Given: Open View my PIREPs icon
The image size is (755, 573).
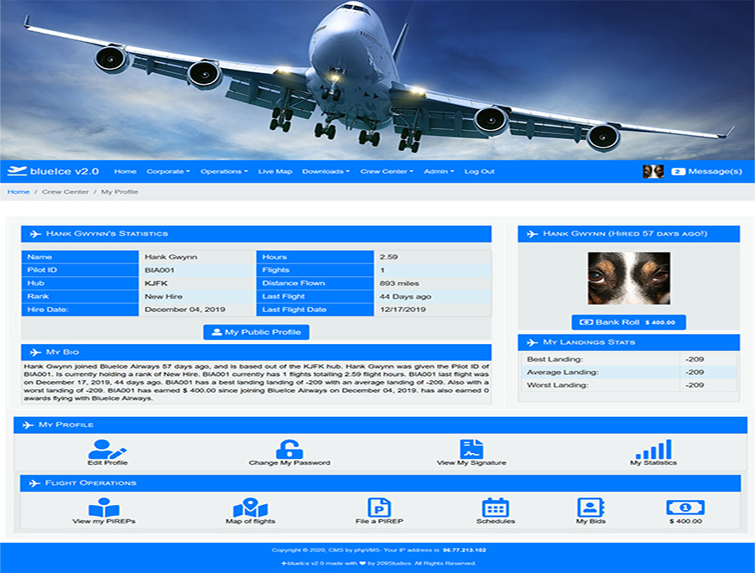Looking at the screenshot, I should click(104, 508).
